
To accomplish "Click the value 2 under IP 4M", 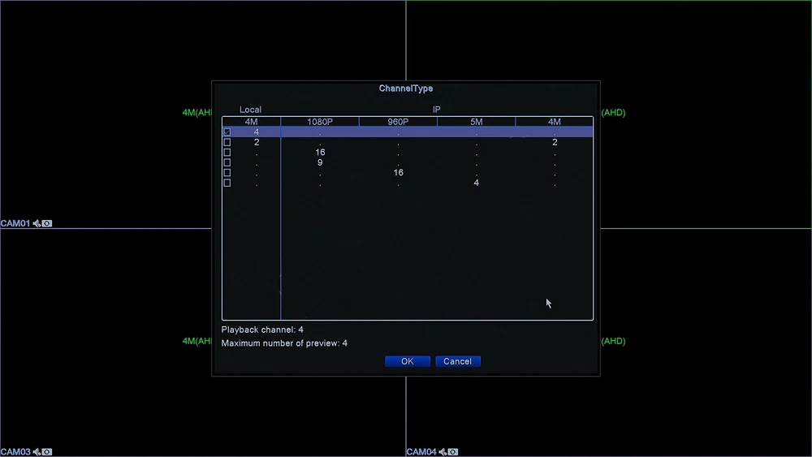I will pyautogui.click(x=555, y=142).
